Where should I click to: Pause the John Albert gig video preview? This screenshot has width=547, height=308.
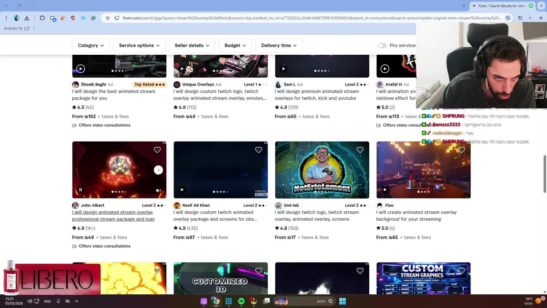click(x=80, y=190)
